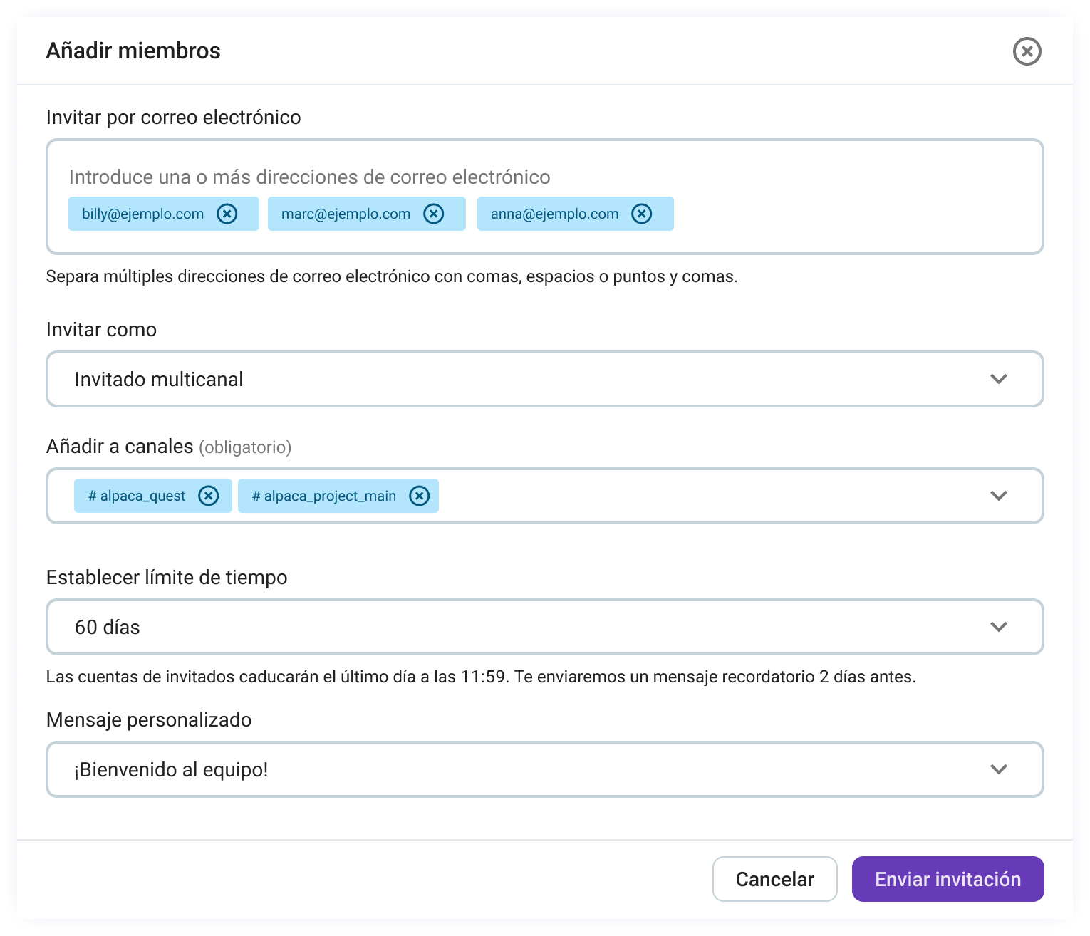Screen dimensions: 1090x936
Task: Click the # alpaca_quest channel tag label
Action: click(137, 496)
